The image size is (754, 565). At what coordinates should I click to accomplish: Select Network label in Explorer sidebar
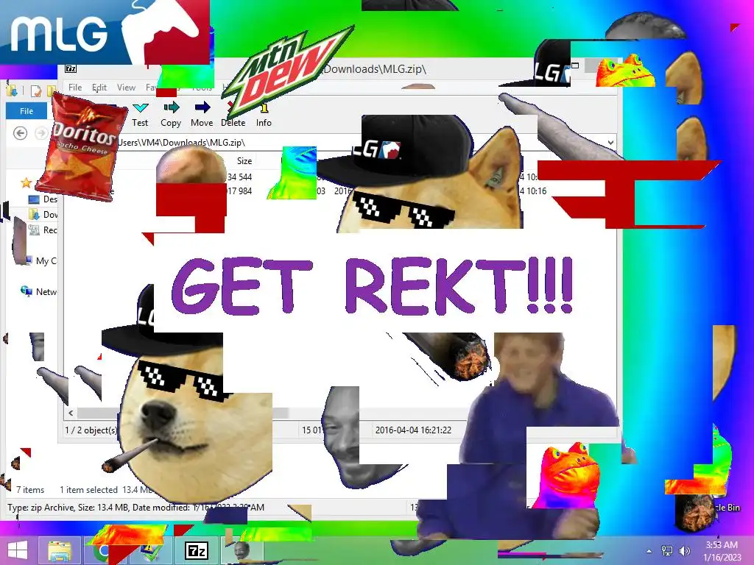coord(46,291)
